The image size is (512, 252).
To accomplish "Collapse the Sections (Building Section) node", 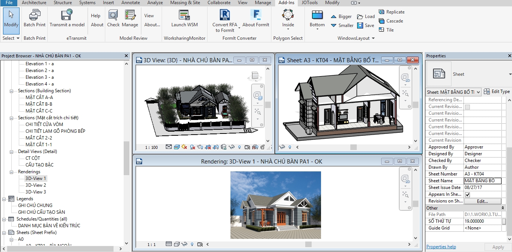I will click(x=11, y=91).
